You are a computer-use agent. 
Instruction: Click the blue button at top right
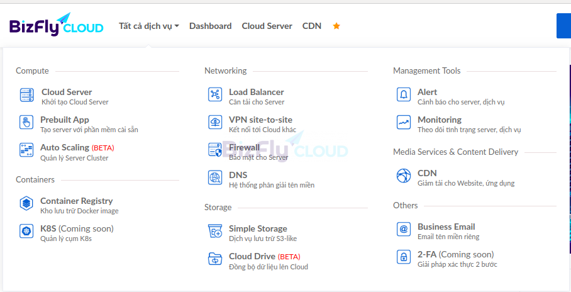563,26
